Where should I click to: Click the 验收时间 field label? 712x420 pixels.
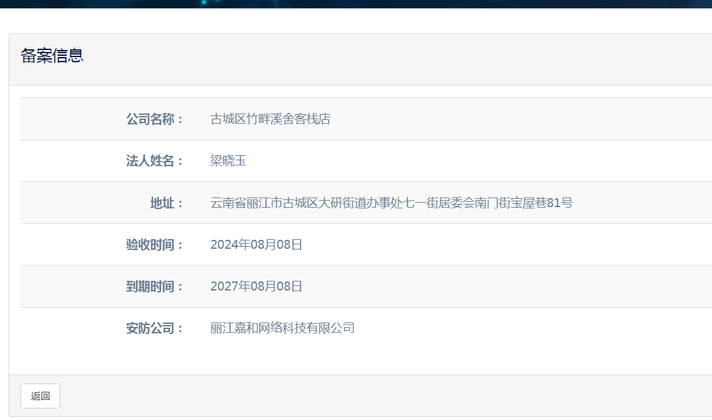coord(154,245)
